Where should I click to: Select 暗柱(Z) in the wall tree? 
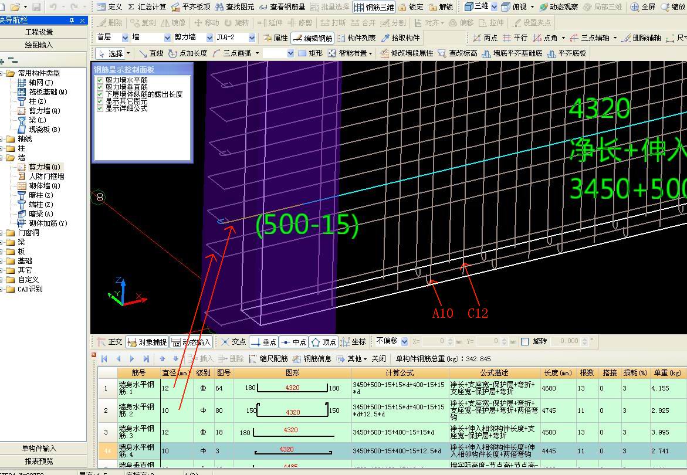pos(40,195)
